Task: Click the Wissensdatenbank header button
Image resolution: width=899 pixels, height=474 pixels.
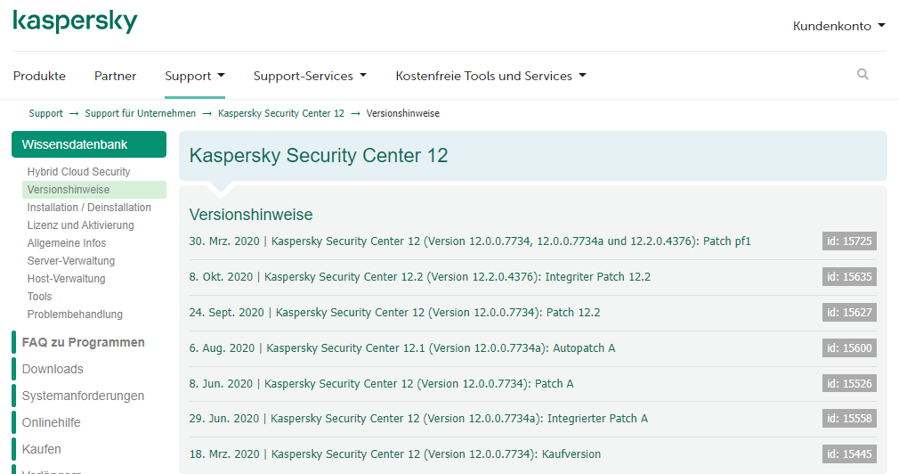Action: (89, 144)
